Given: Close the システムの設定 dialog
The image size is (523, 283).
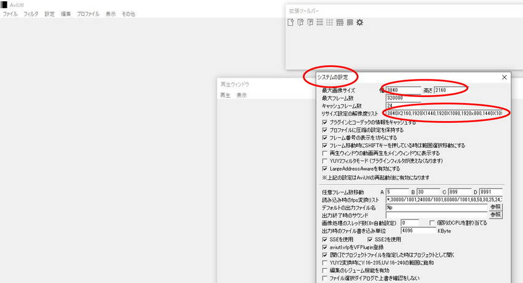Looking at the screenshot, I should click(x=505, y=77).
